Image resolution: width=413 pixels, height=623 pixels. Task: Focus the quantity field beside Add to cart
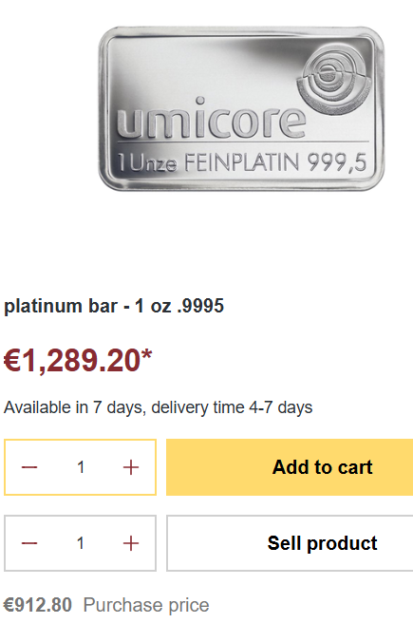pyautogui.click(x=81, y=467)
